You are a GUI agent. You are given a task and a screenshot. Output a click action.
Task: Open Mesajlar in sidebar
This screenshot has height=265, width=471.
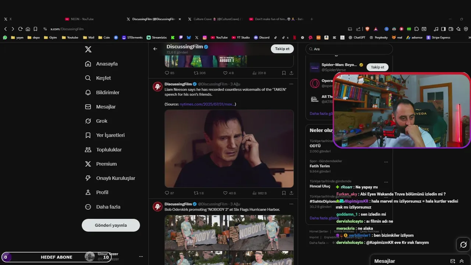coord(100,107)
